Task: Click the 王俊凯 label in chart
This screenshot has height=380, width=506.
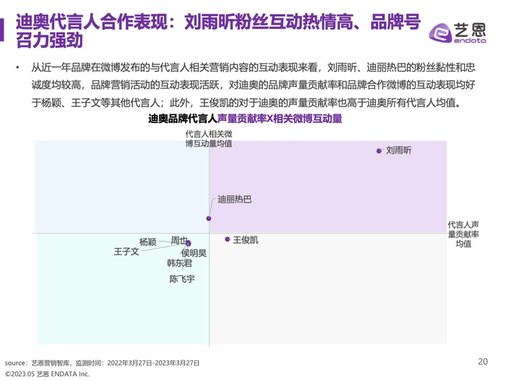Action: click(x=246, y=240)
